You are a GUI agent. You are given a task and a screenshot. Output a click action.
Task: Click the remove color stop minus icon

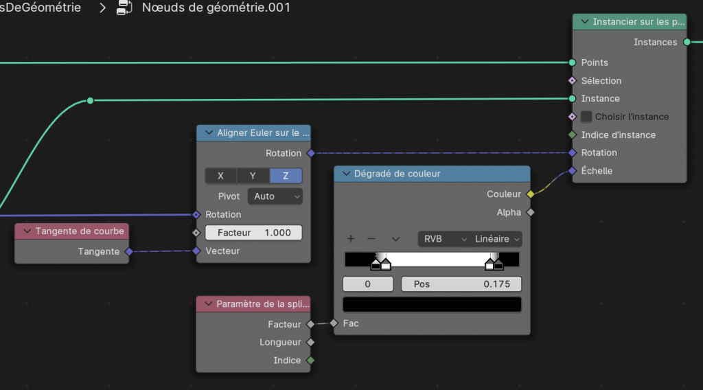click(371, 239)
